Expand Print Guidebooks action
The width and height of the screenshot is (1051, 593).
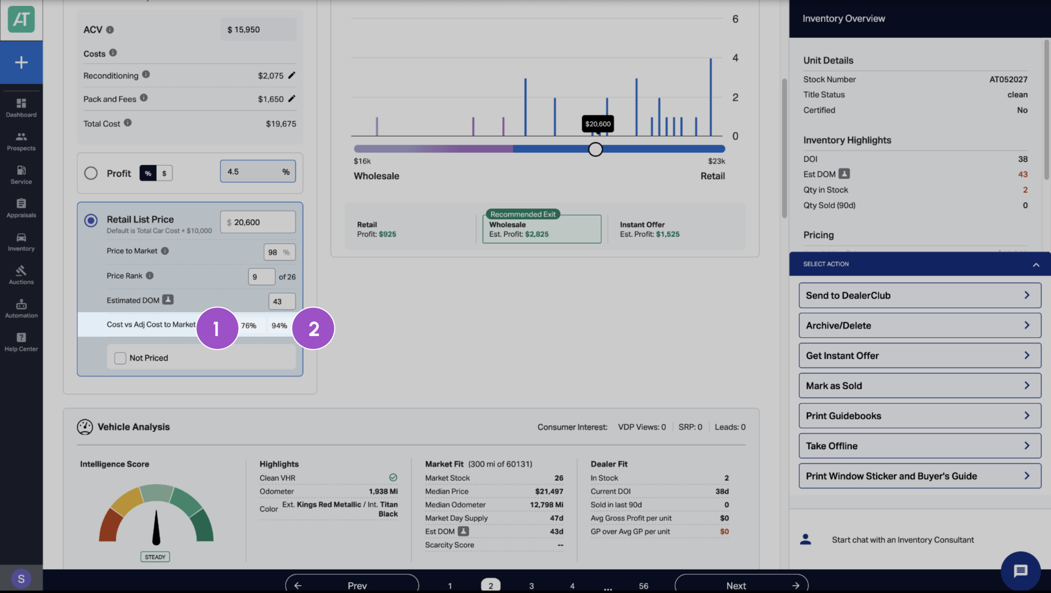coord(920,416)
